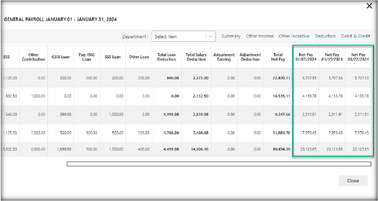
Task: Click the Adjustment Earning column header
Action: click(x=224, y=57)
